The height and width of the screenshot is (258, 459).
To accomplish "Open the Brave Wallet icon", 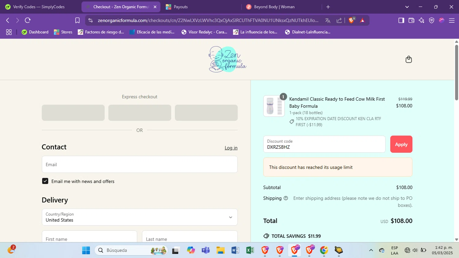I will [411, 21].
